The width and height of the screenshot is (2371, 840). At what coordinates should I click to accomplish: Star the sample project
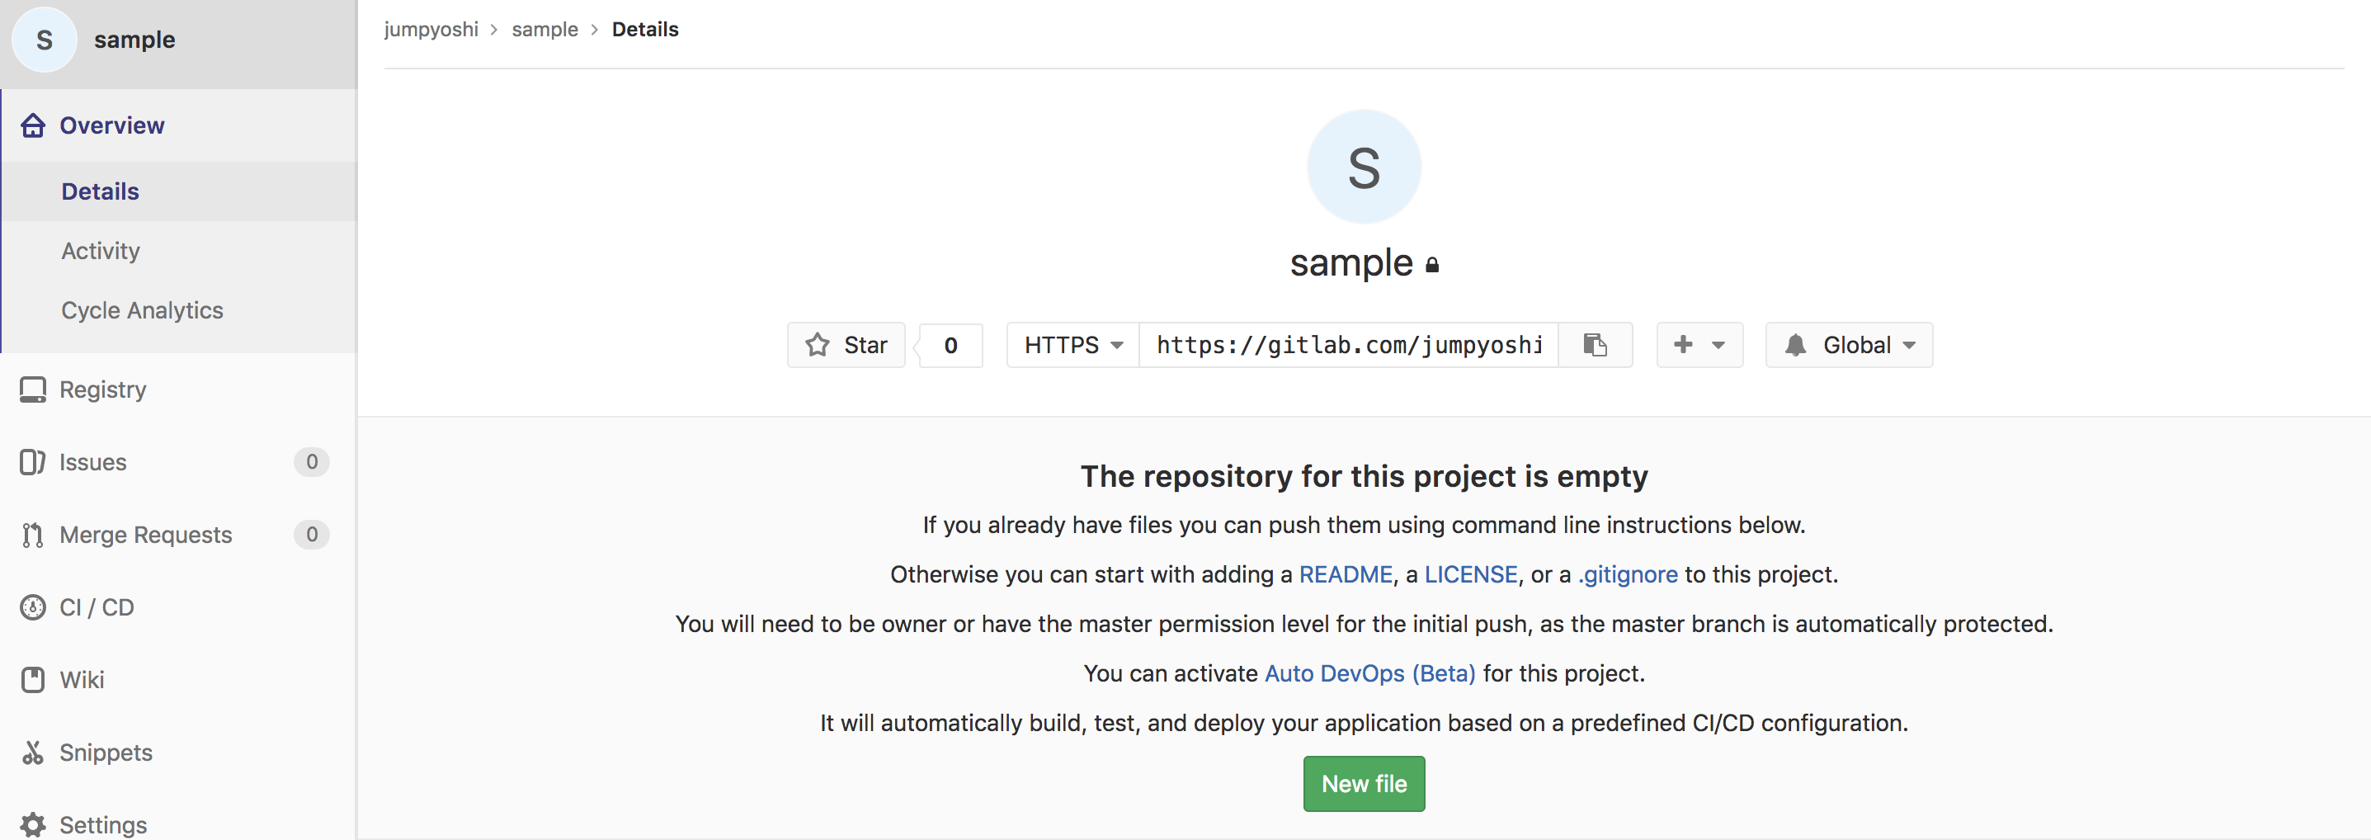pyautogui.click(x=846, y=344)
